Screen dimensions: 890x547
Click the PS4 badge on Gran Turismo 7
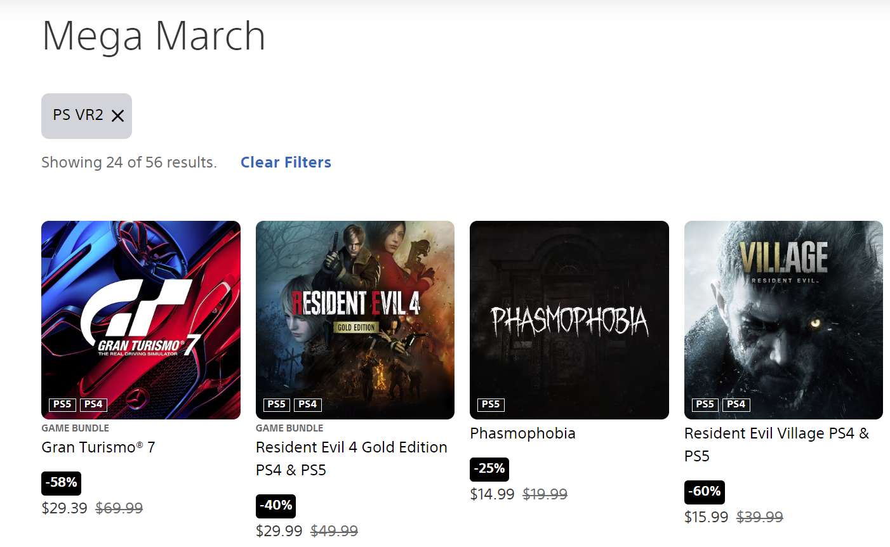coord(93,404)
